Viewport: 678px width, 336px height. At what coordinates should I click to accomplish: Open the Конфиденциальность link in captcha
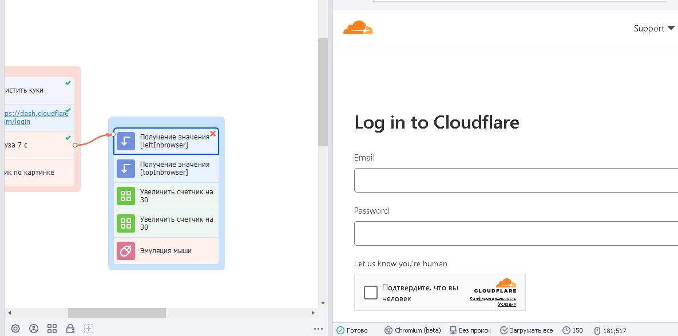493,299
